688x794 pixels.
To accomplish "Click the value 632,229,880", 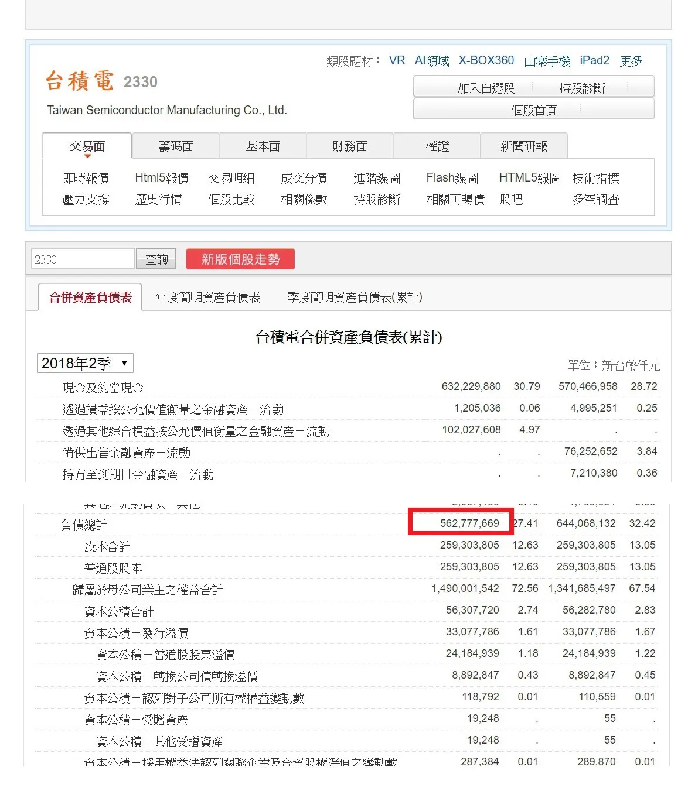I will click(x=471, y=386).
